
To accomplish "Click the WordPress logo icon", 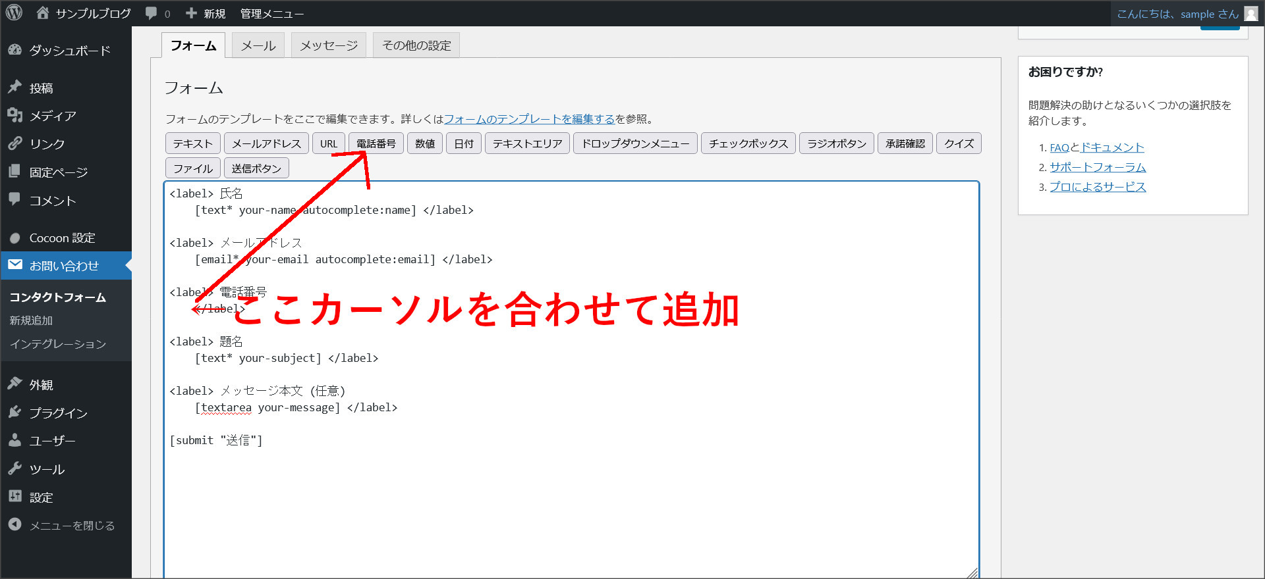I will pos(14,13).
